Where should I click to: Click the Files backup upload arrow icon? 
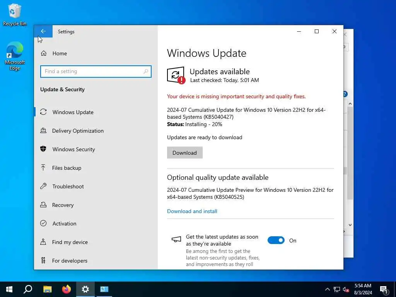point(43,167)
